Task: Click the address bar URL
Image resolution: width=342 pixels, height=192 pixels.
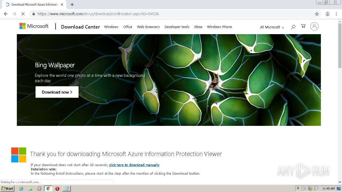Action: click(x=98, y=14)
